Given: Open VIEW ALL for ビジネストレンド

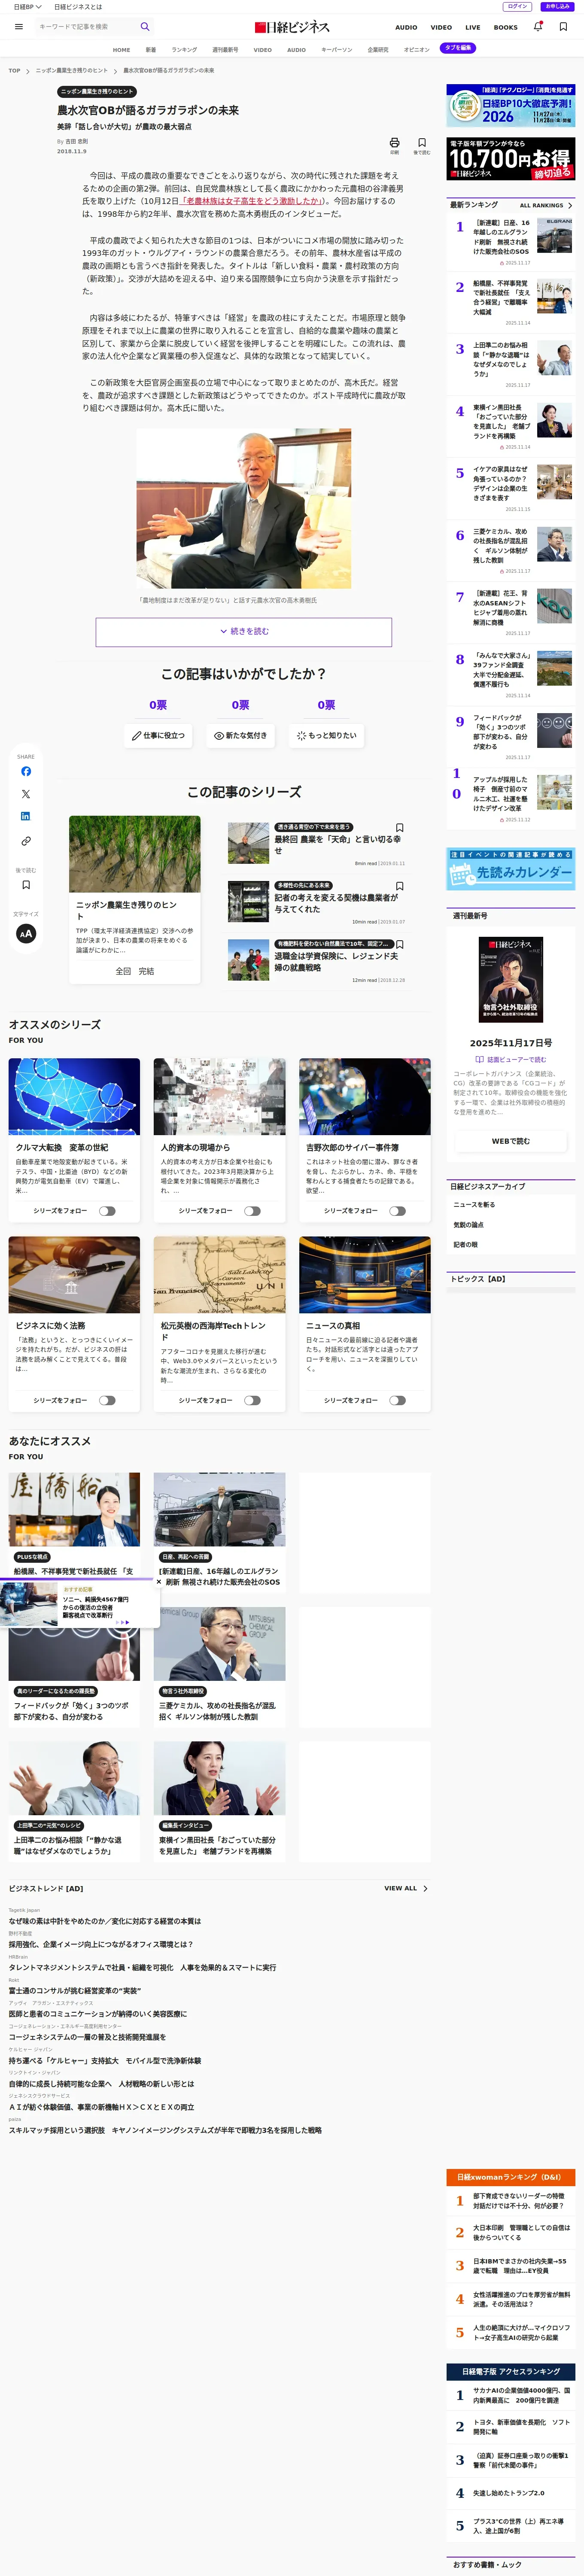Looking at the screenshot, I should click(x=406, y=1888).
